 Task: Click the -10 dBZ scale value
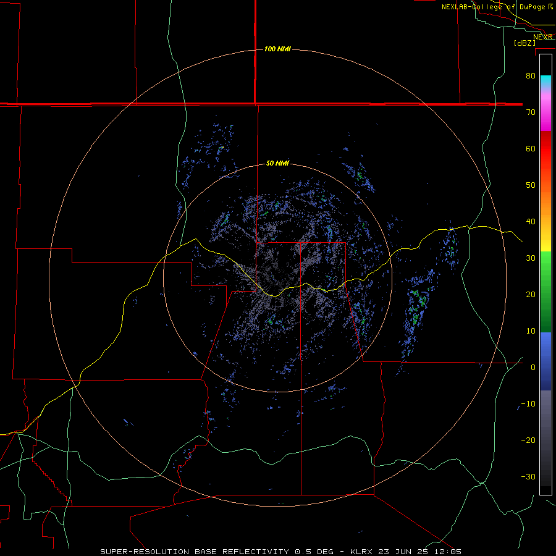[x=528, y=403]
